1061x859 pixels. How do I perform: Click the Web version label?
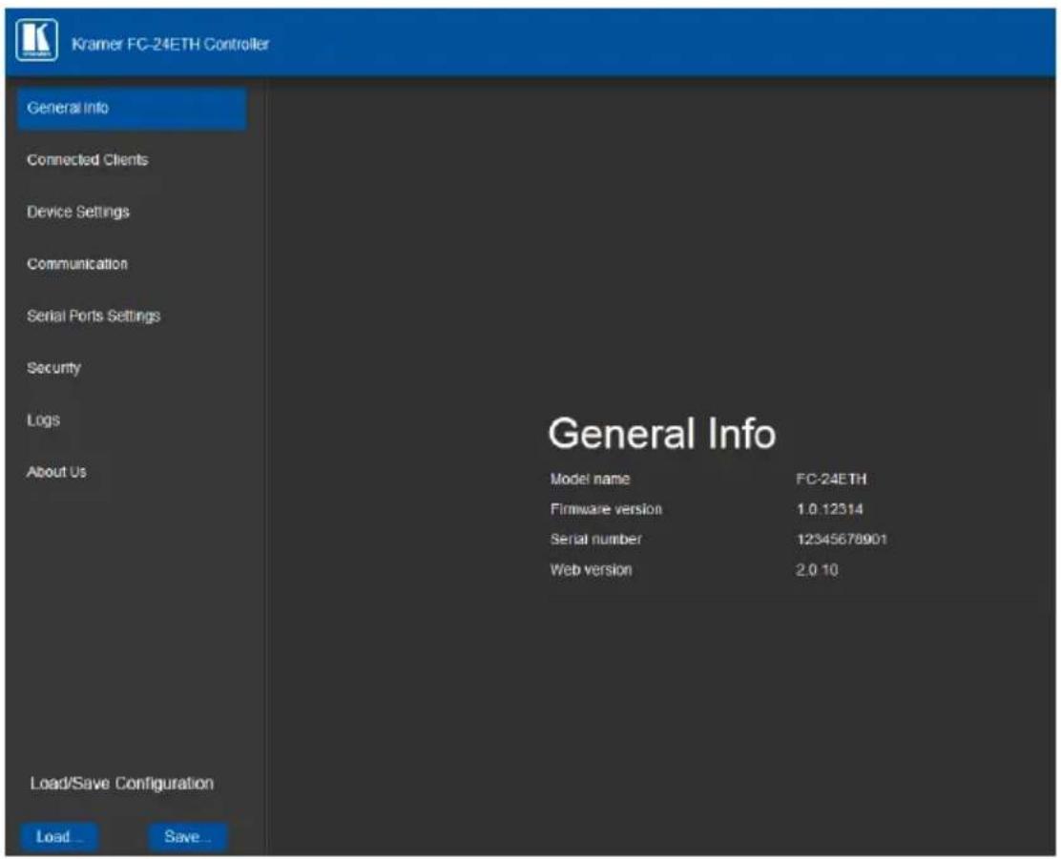coord(592,570)
